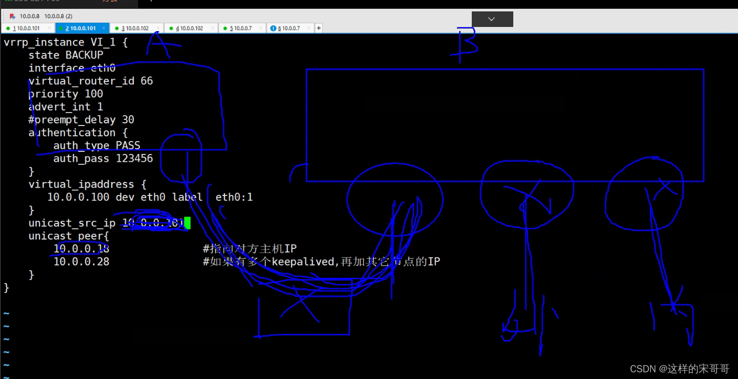The width and height of the screenshot is (738, 379).
Task: Click the green status dot on tab 5
Action: tap(226, 29)
